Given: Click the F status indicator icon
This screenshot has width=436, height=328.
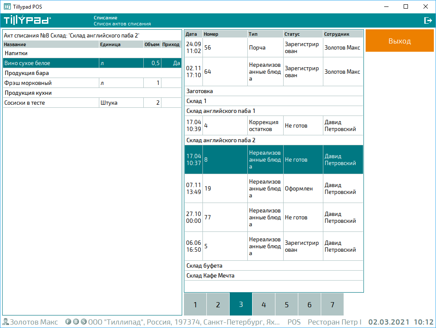Looking at the screenshot, I should (68, 322).
